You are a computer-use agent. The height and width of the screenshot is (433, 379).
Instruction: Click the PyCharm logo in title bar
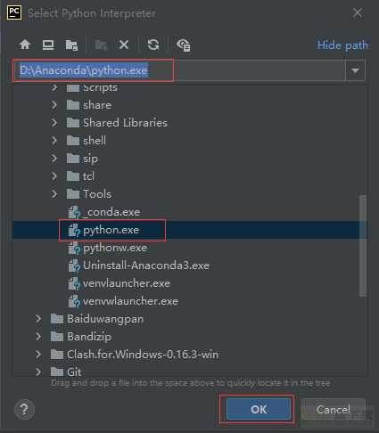click(14, 12)
